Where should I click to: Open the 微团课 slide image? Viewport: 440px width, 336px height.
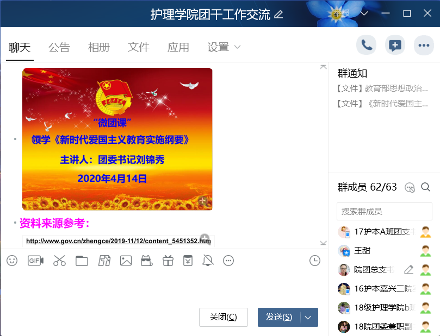click(117, 139)
